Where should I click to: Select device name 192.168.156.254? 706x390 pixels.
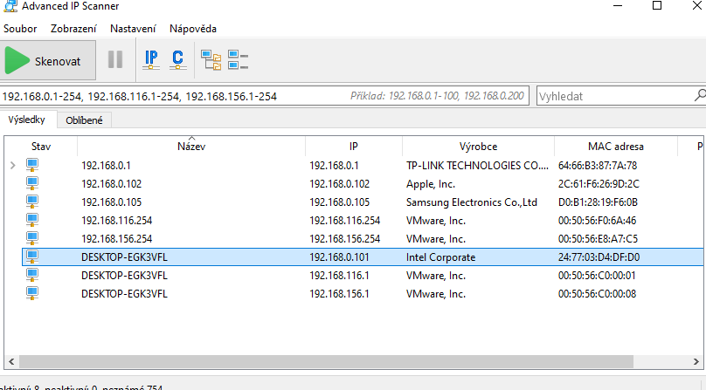[116, 239]
